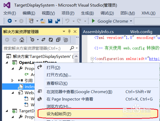Click the New Project icon in toolbar
Viewport: 160px width, 121px height.
[31, 21]
